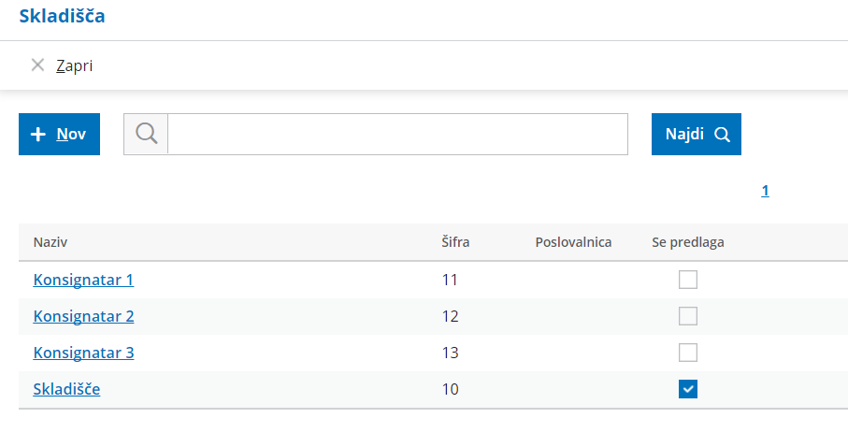Enable Se predlaga for Konsignatar 1
This screenshot has width=848, height=447.
688,280
